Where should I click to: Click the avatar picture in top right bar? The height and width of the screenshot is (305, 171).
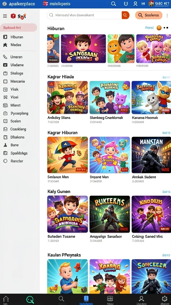point(151,4)
